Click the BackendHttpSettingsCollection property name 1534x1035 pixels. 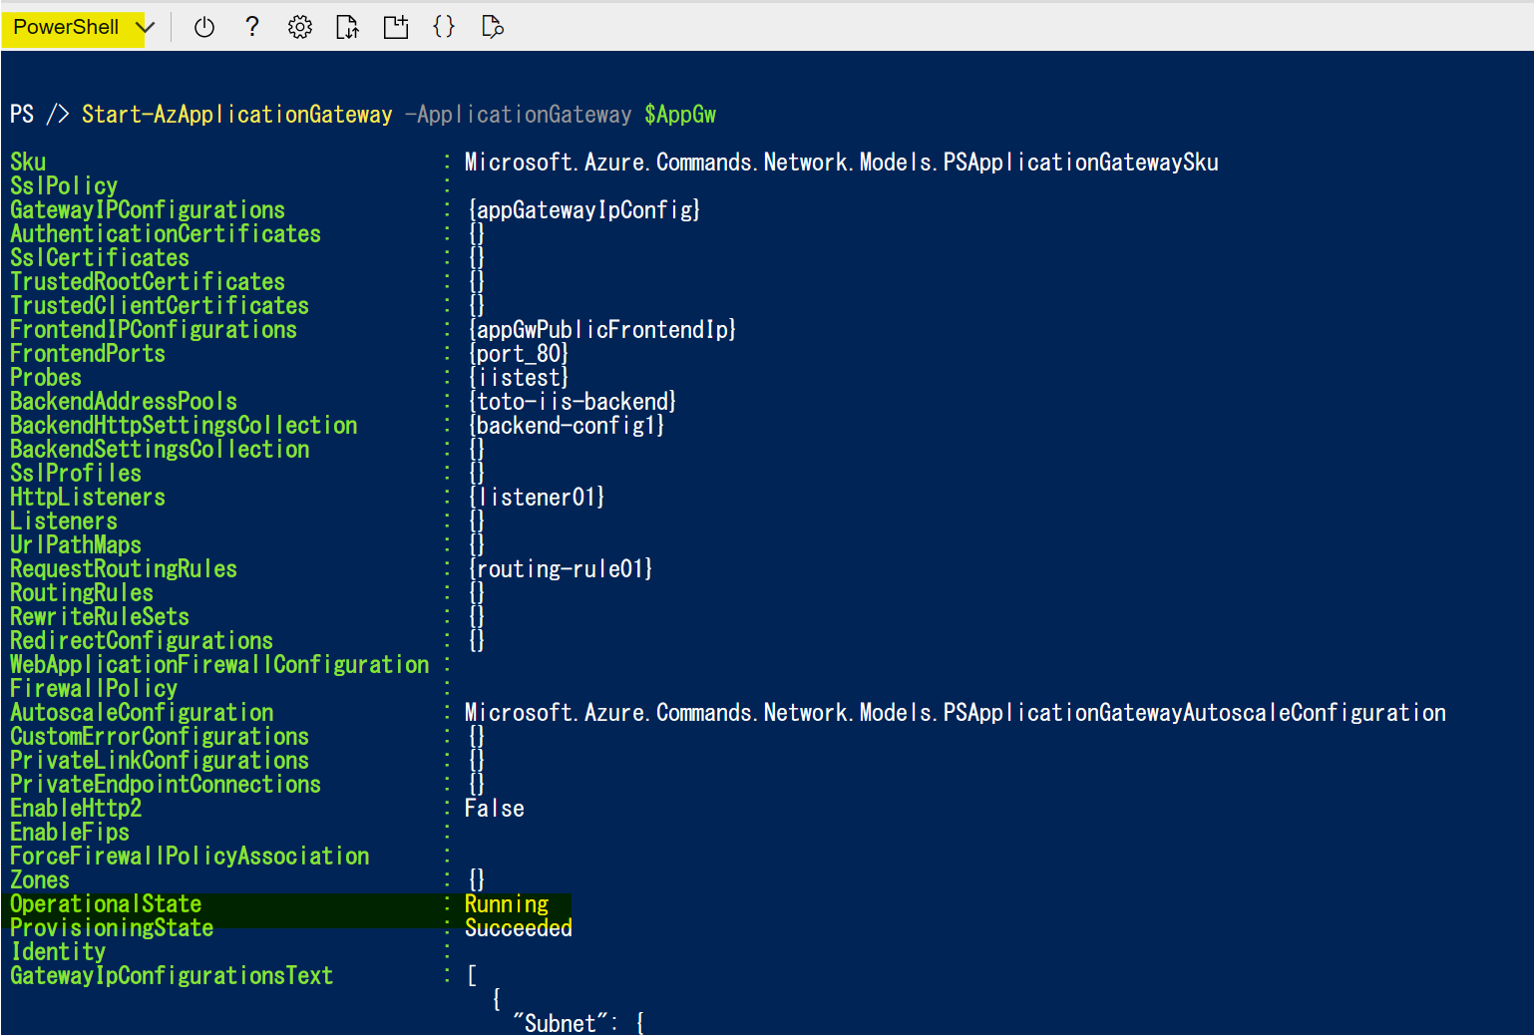184,426
